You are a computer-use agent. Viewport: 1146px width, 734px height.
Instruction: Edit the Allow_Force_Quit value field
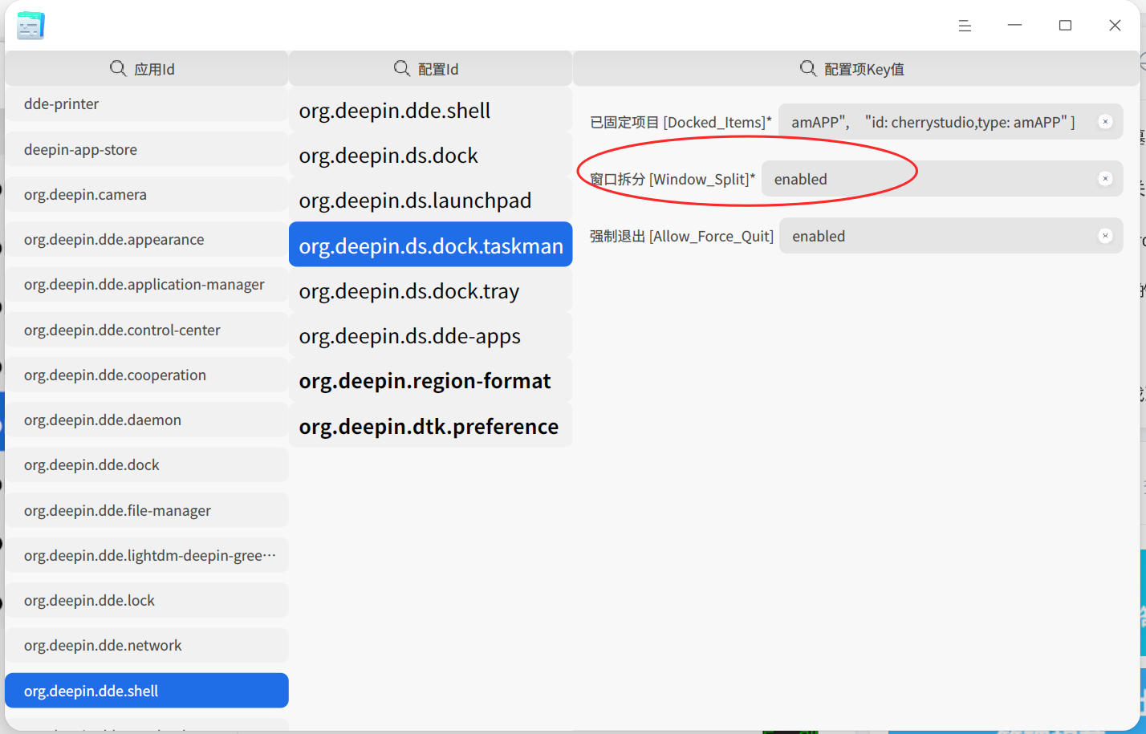951,236
